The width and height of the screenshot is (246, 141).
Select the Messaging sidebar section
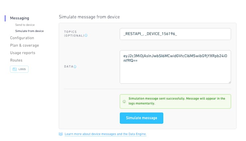click(20, 18)
